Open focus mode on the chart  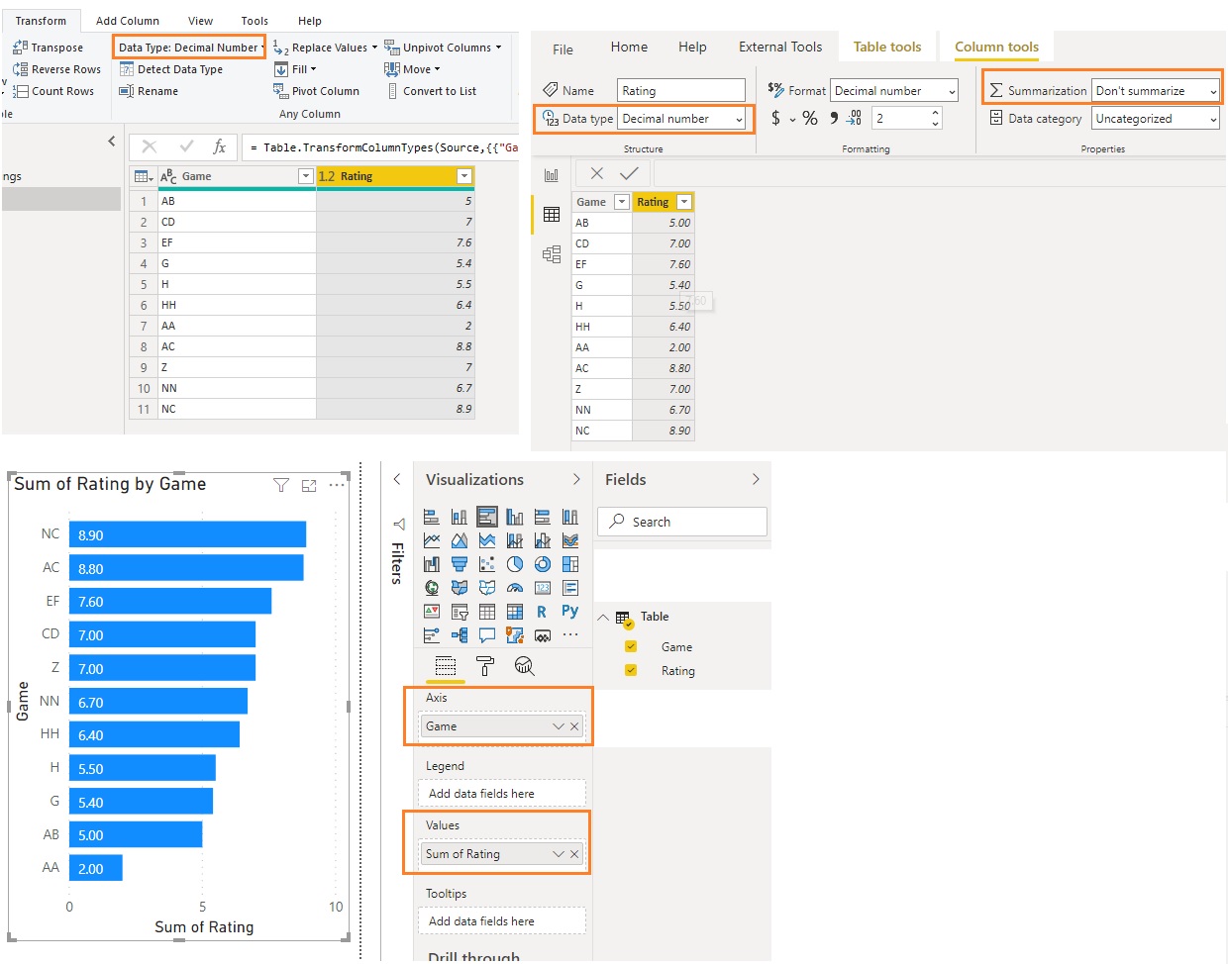(309, 485)
